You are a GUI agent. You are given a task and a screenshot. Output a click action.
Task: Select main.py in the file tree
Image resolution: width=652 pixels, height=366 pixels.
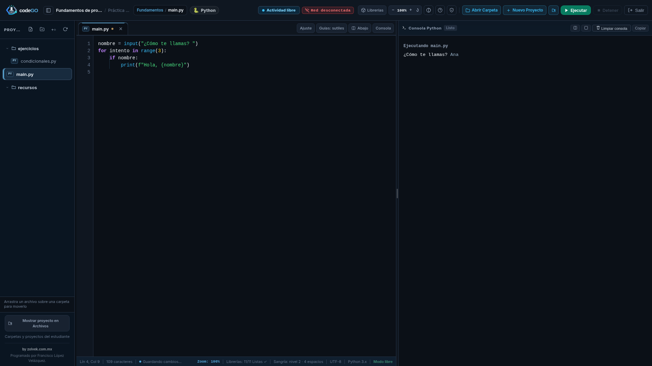click(x=37, y=74)
